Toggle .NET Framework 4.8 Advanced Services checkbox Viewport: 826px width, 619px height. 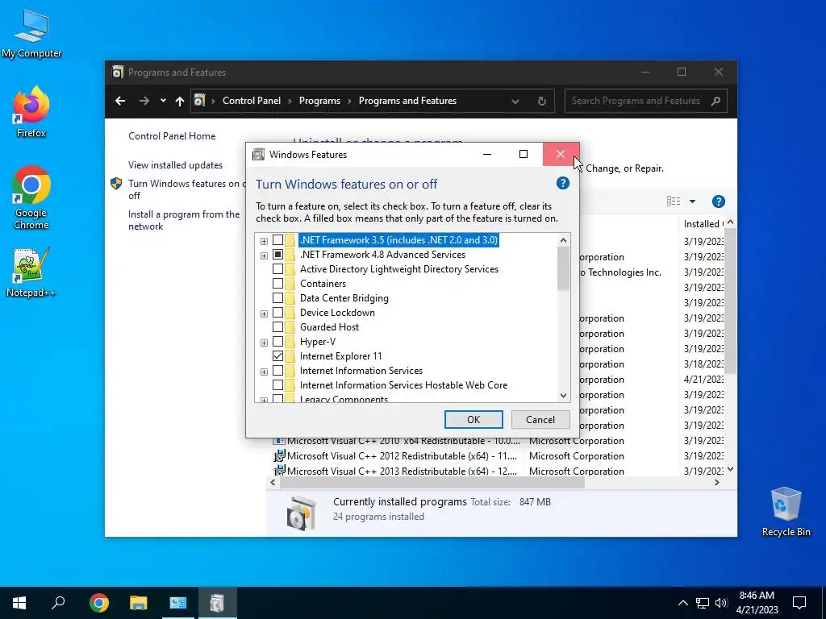pos(277,255)
